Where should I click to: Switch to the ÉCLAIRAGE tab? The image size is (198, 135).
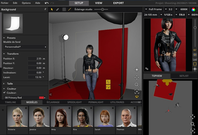pyautogui.click(x=53, y=102)
